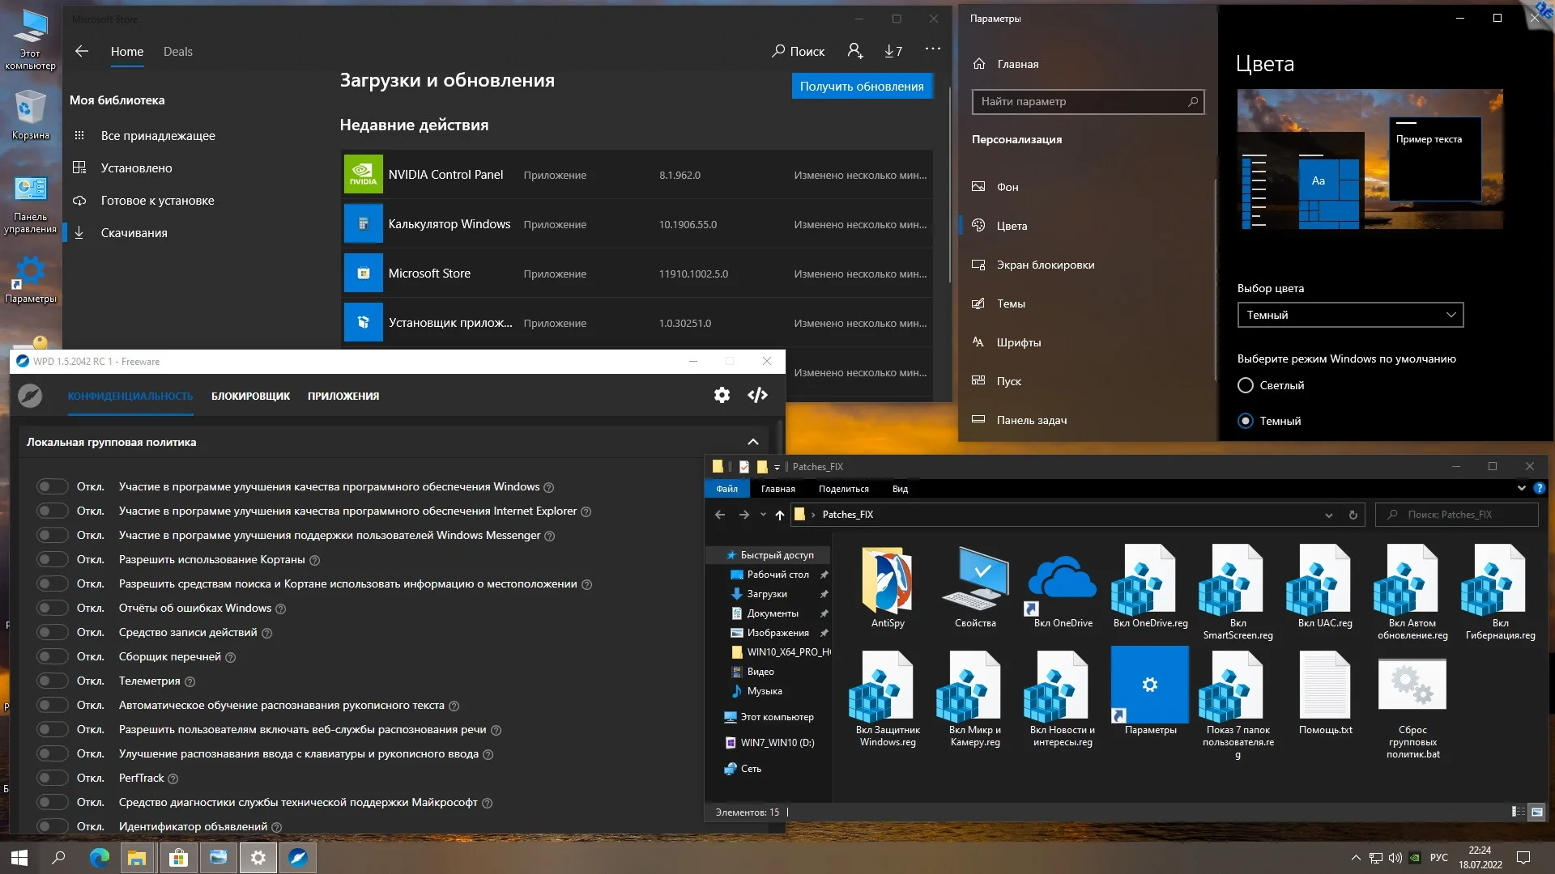Open Microsoft Edge from taskbar

(x=99, y=858)
